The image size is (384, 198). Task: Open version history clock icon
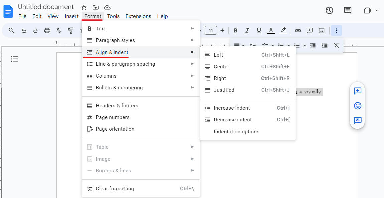point(329,10)
